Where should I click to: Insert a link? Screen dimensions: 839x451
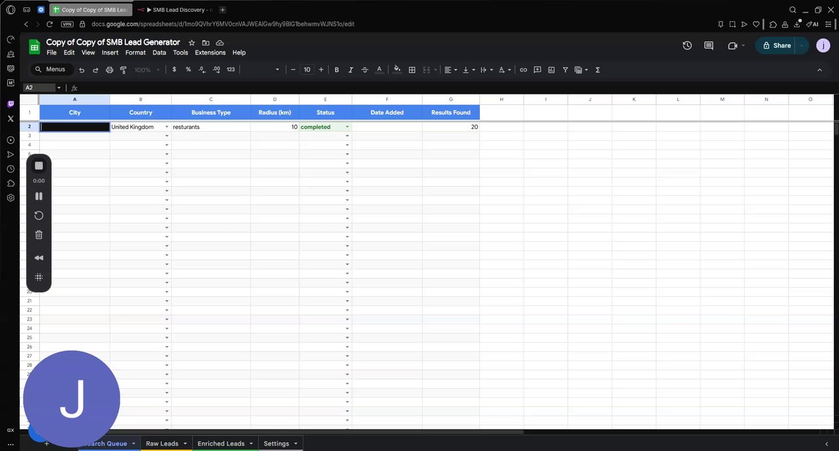(523, 69)
